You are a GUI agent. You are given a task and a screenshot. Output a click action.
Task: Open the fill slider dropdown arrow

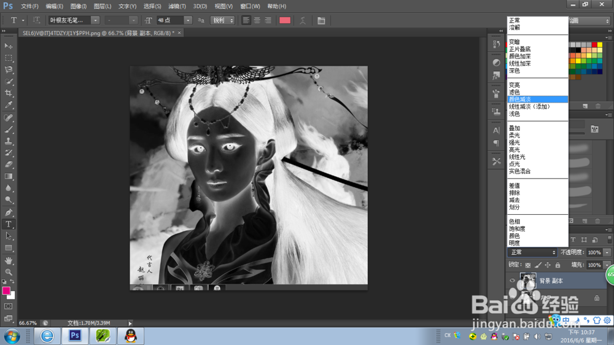tap(607, 265)
